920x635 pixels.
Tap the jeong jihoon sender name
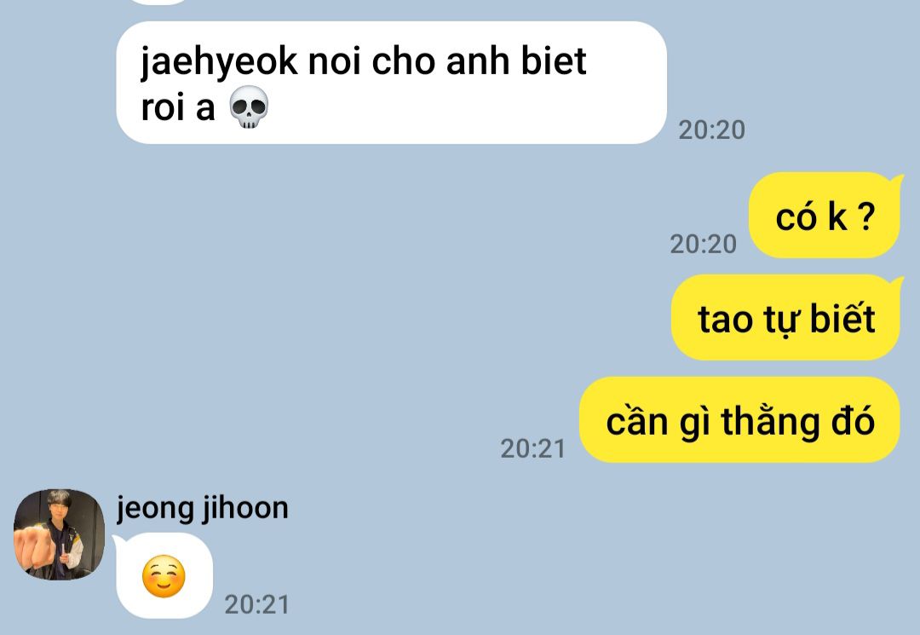coord(203,508)
